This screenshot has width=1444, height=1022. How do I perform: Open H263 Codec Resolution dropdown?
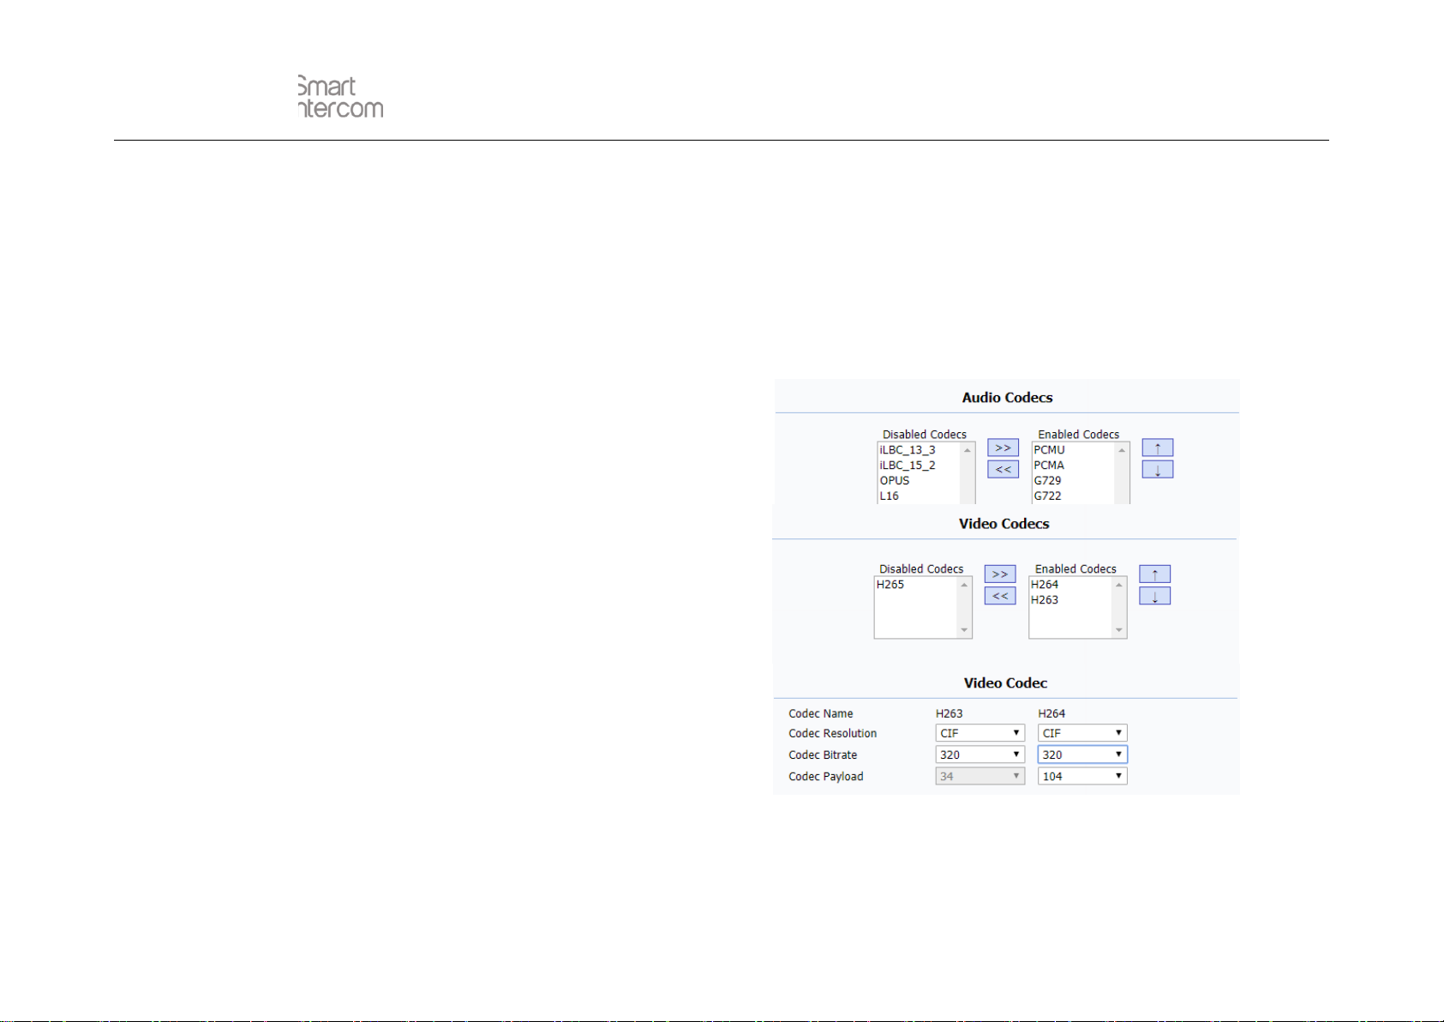[x=980, y=733]
